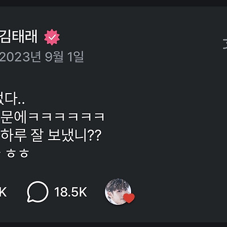
Task: Click the 9월 part of the date
Action: pos(54,57)
